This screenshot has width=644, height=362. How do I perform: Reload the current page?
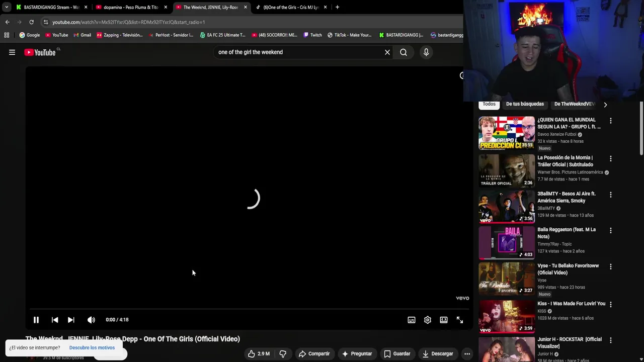pos(31,22)
